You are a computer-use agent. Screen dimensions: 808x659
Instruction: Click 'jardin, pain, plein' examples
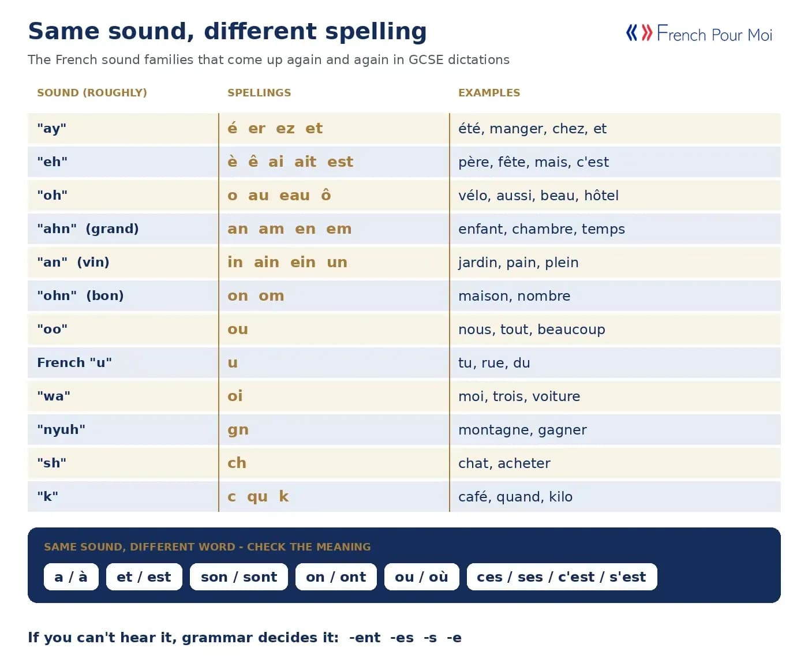click(x=518, y=263)
